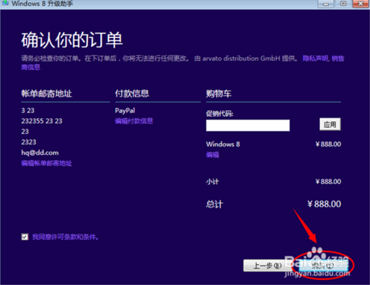Maximize the upgrade assistant window
This screenshot has height=285, width=370.
coord(343,4)
